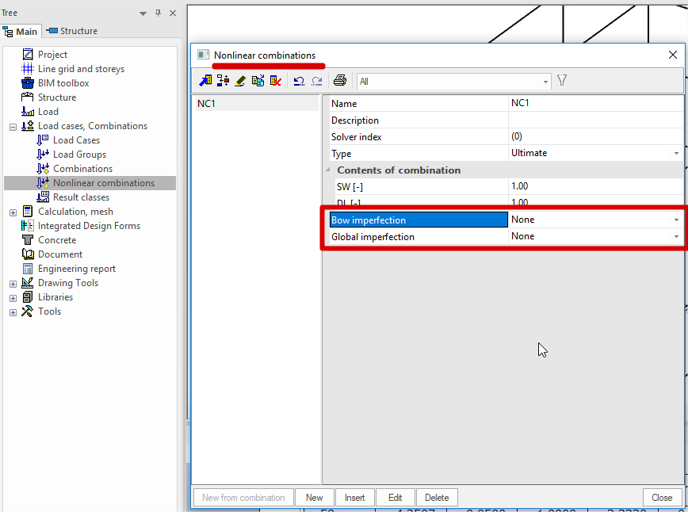Select NC1 in the combinations list
The image size is (688, 512).
pos(257,104)
